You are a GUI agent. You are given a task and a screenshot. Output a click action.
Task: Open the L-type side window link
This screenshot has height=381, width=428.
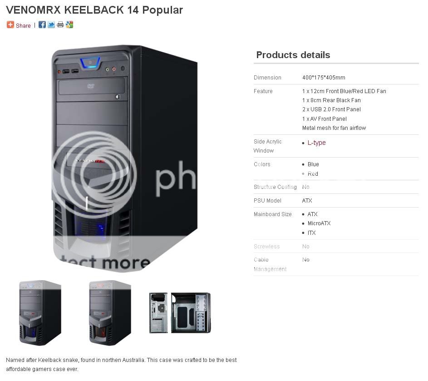(x=316, y=143)
